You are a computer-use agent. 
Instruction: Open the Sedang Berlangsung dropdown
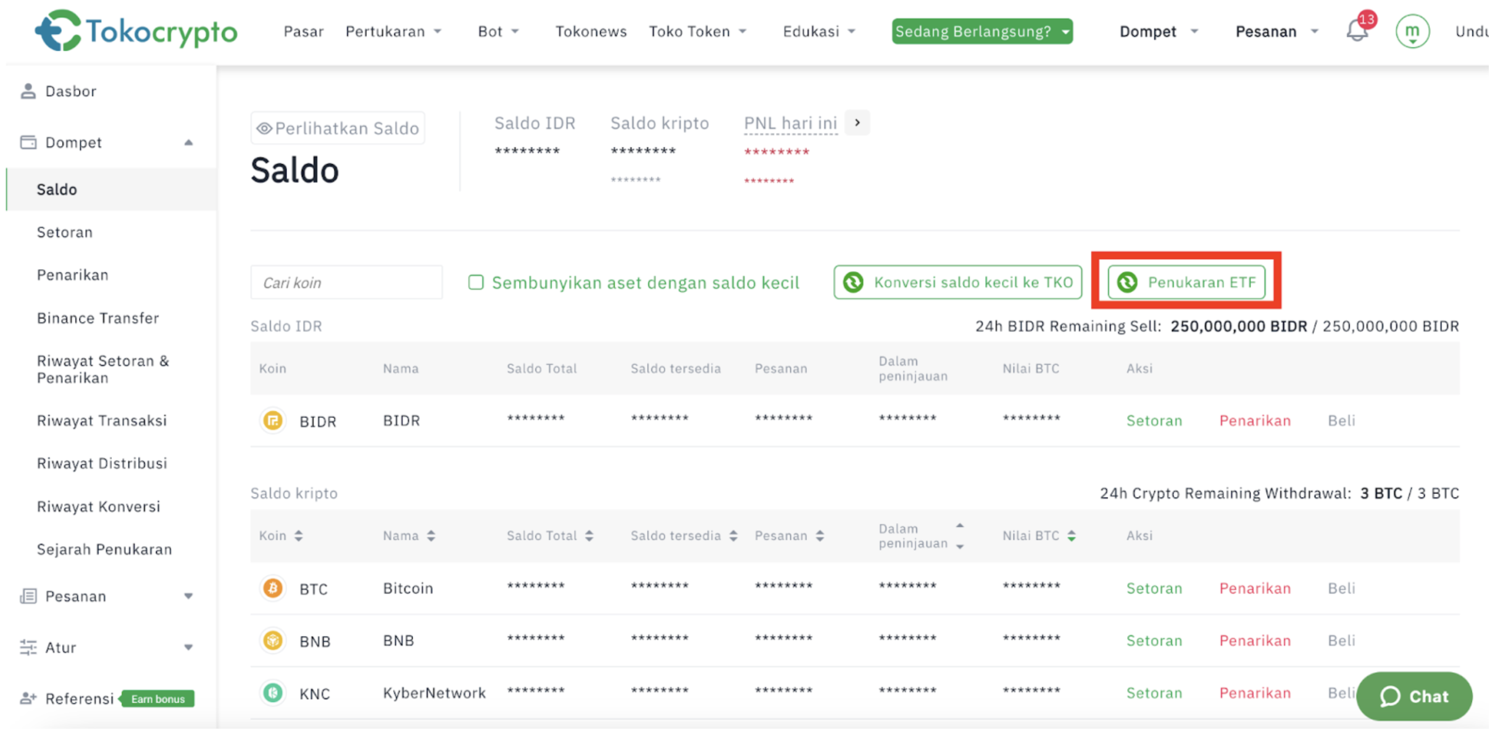coord(982,31)
